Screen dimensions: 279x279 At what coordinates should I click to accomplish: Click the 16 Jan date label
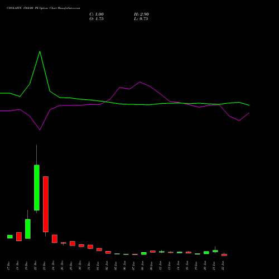point(187,266)
